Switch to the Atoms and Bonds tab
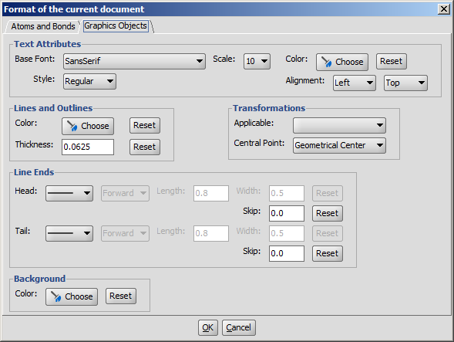The width and height of the screenshot is (454, 342). [x=43, y=26]
